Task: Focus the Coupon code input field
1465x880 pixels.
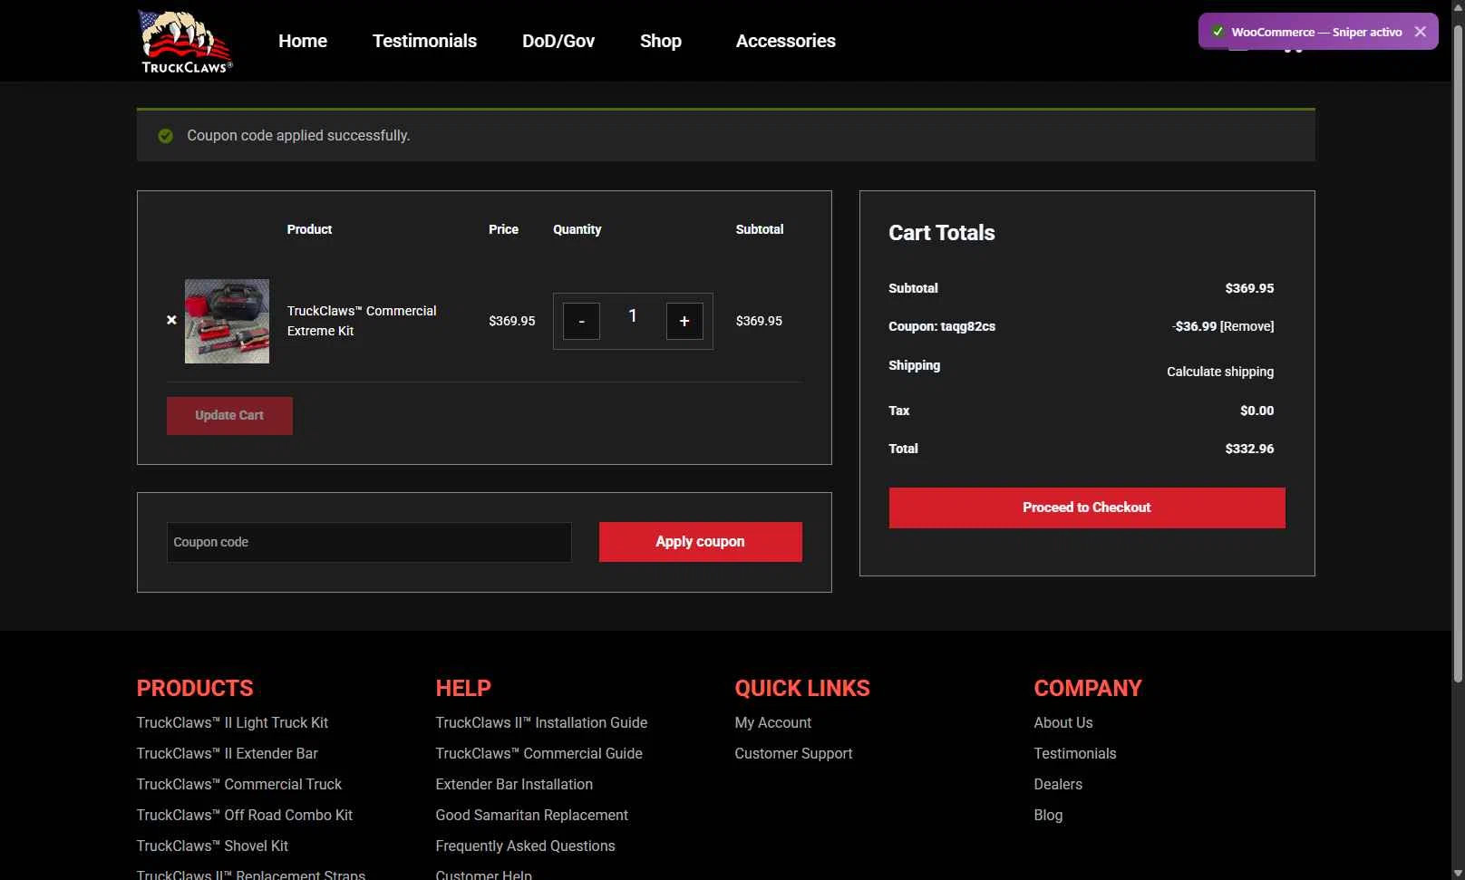Action: pyautogui.click(x=369, y=542)
